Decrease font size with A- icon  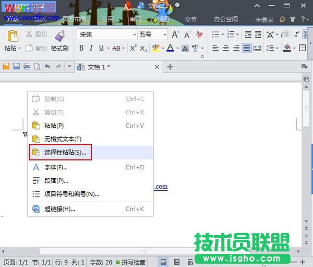pos(187,34)
